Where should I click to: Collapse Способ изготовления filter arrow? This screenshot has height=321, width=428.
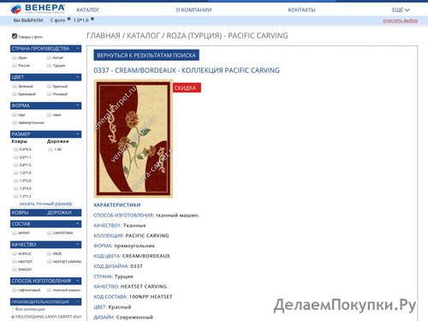78,281
